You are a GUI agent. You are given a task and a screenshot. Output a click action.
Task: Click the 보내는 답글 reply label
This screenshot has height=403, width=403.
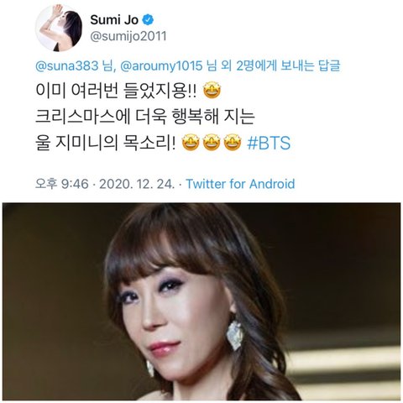point(310,65)
